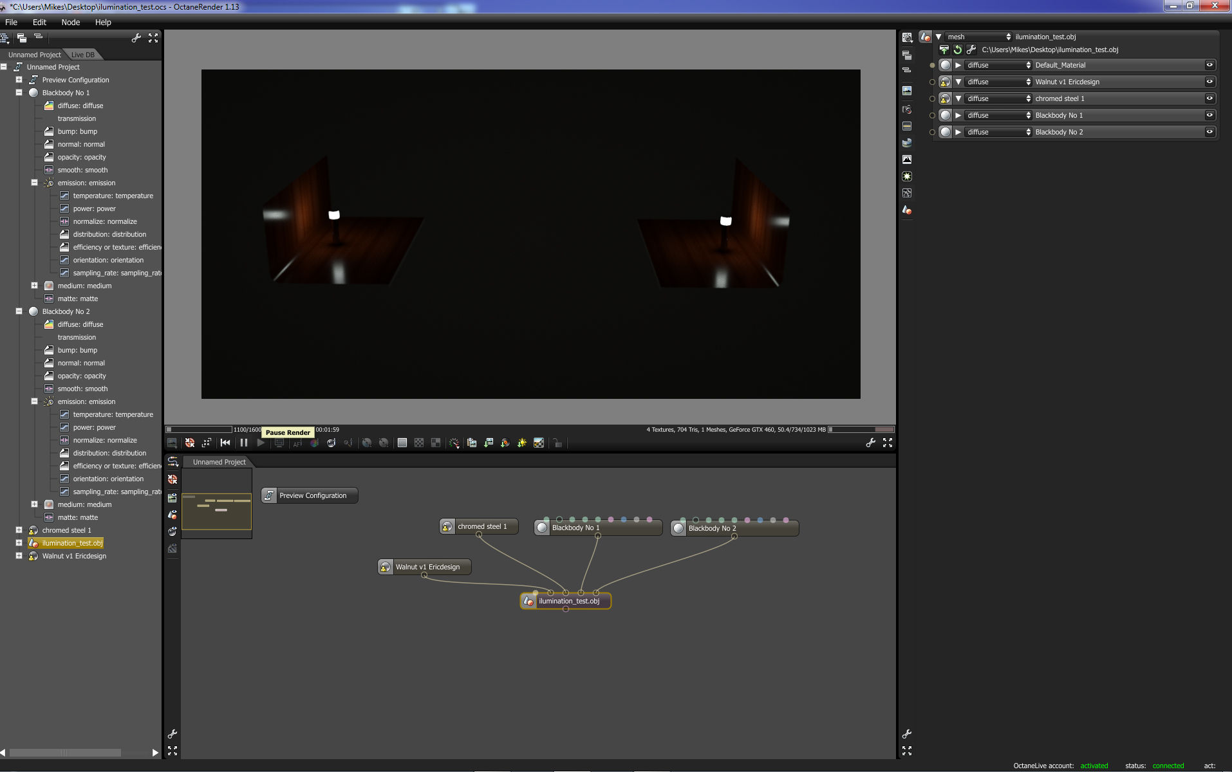Screen dimensions: 1232x772
Task: Expand medium: medium under Blackbody No 2
Action: click(x=35, y=504)
